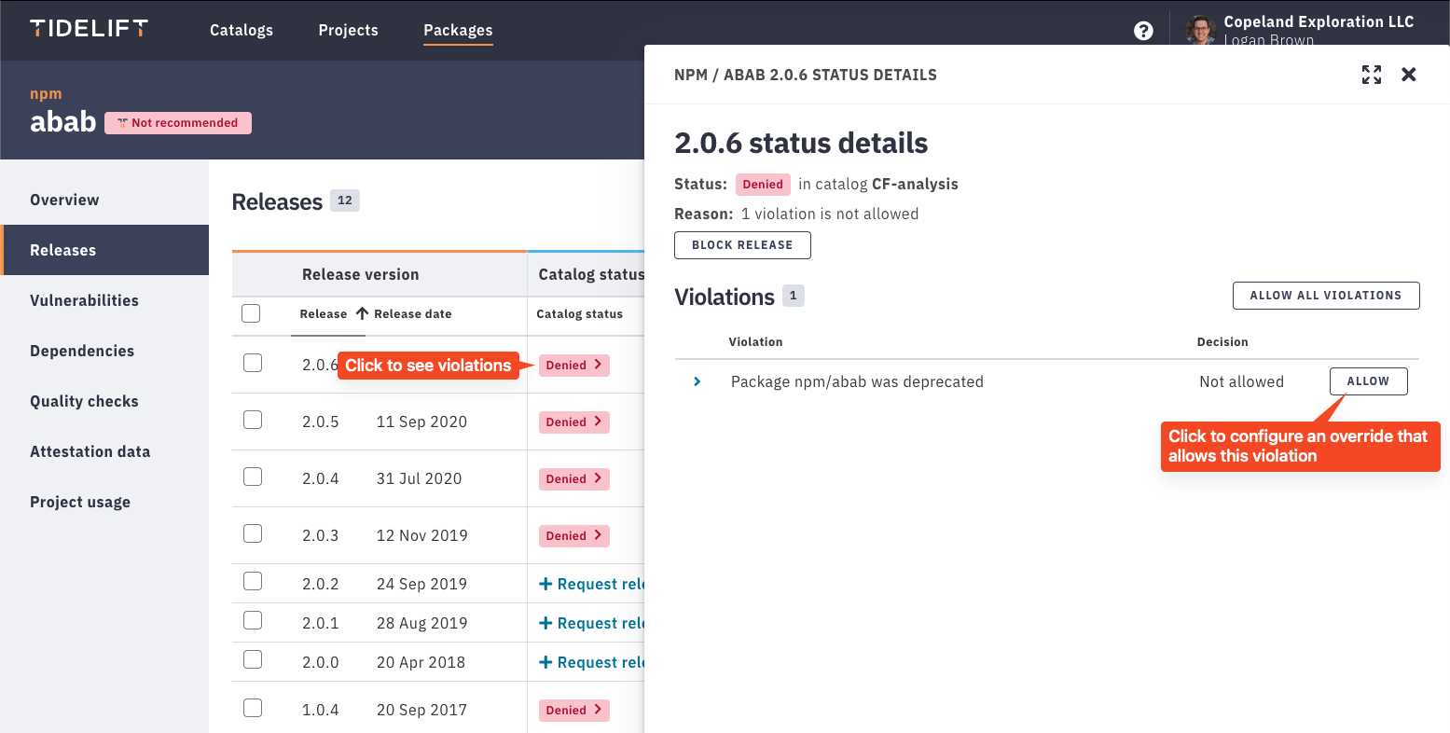The width and height of the screenshot is (1450, 733).
Task: Select checkbox for release 2.0.2
Action: 253,581
